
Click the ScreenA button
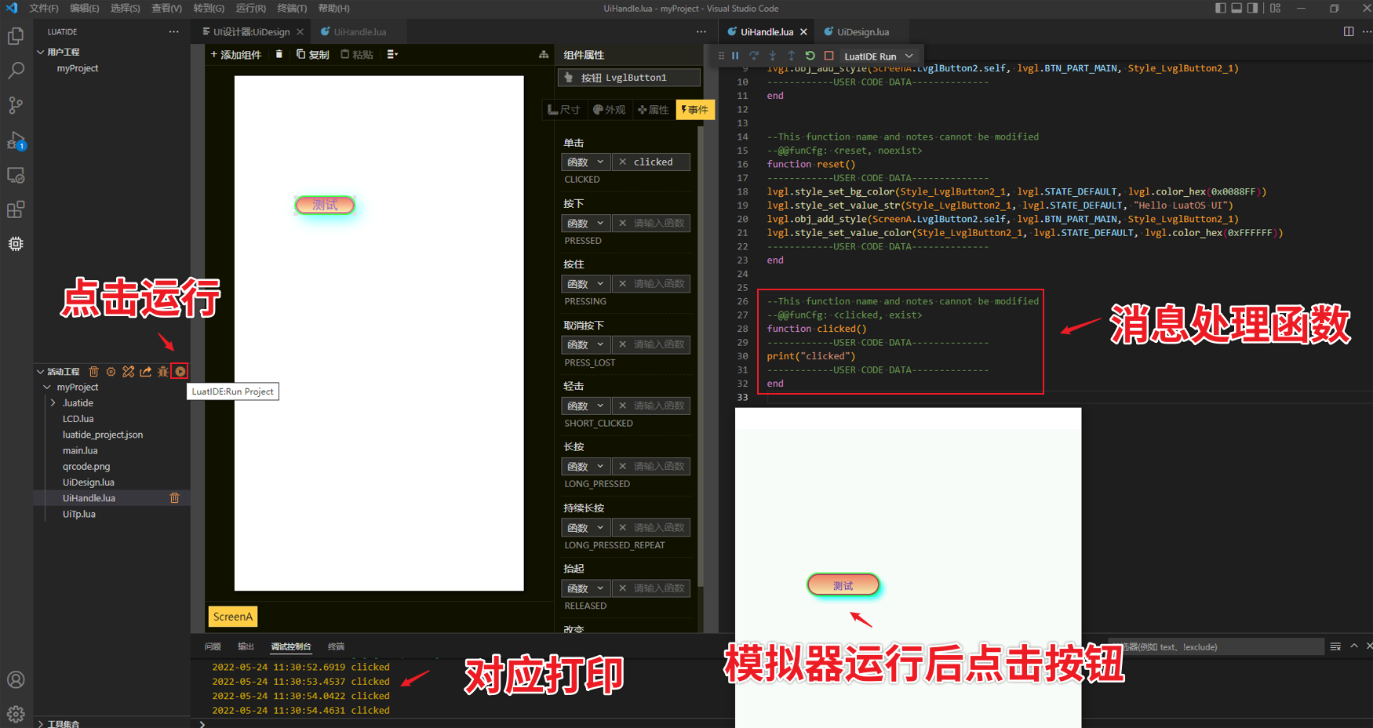click(233, 617)
